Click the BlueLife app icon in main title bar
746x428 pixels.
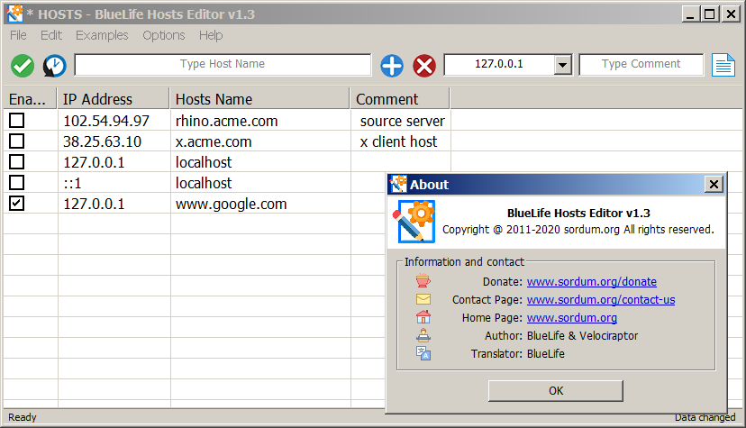[14, 14]
